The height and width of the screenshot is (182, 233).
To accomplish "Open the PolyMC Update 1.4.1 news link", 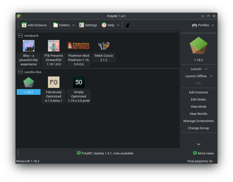I will (x=105, y=153).
